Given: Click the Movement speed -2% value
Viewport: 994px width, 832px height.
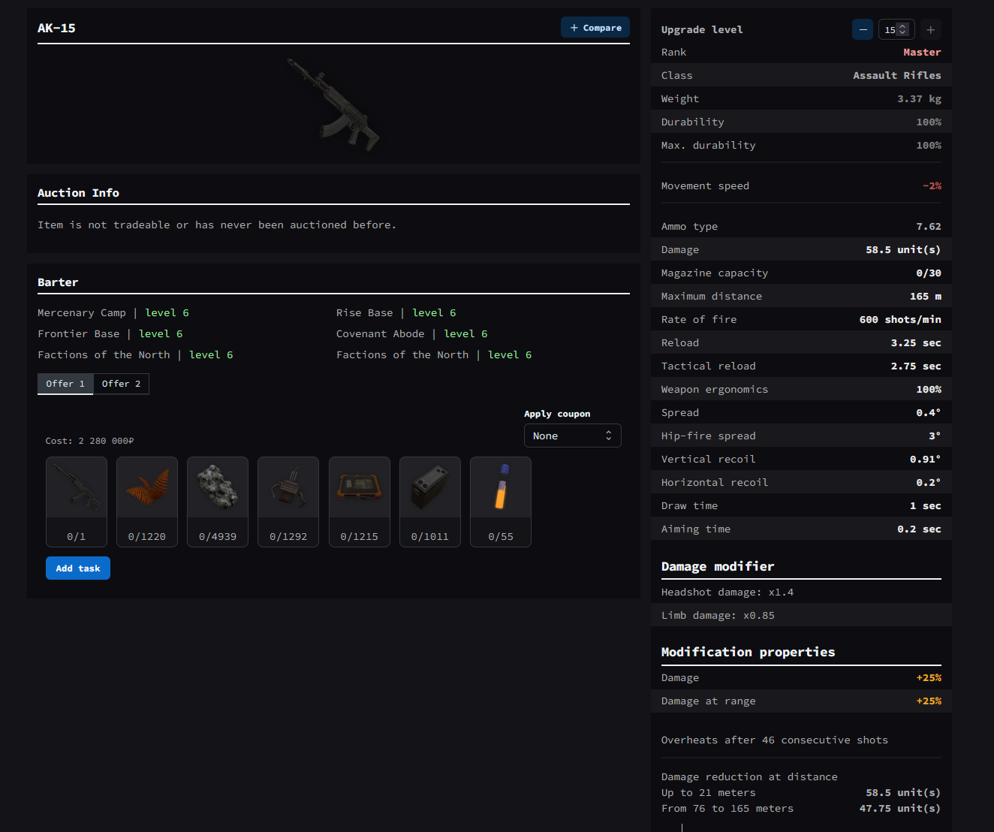Looking at the screenshot, I should pyautogui.click(x=932, y=186).
